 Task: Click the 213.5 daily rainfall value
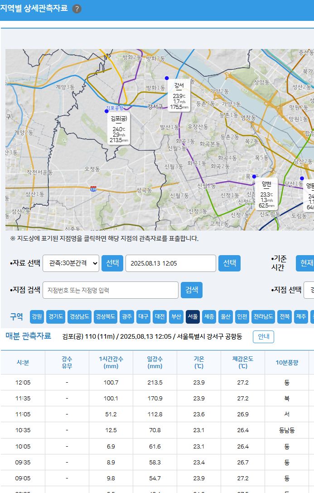pyautogui.click(x=155, y=383)
